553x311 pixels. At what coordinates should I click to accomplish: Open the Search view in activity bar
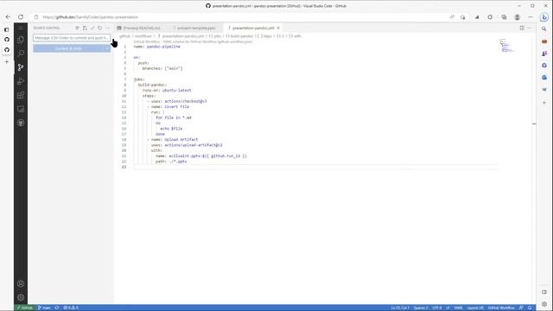[x=21, y=54]
